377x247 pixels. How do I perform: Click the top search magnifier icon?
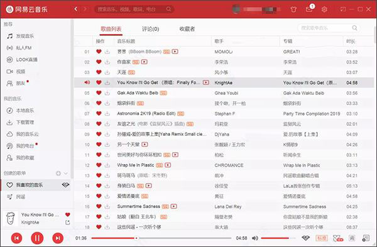[x=169, y=9]
